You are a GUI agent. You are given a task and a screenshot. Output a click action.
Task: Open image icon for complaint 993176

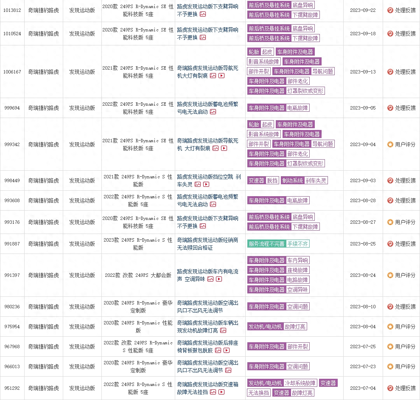pos(203,226)
